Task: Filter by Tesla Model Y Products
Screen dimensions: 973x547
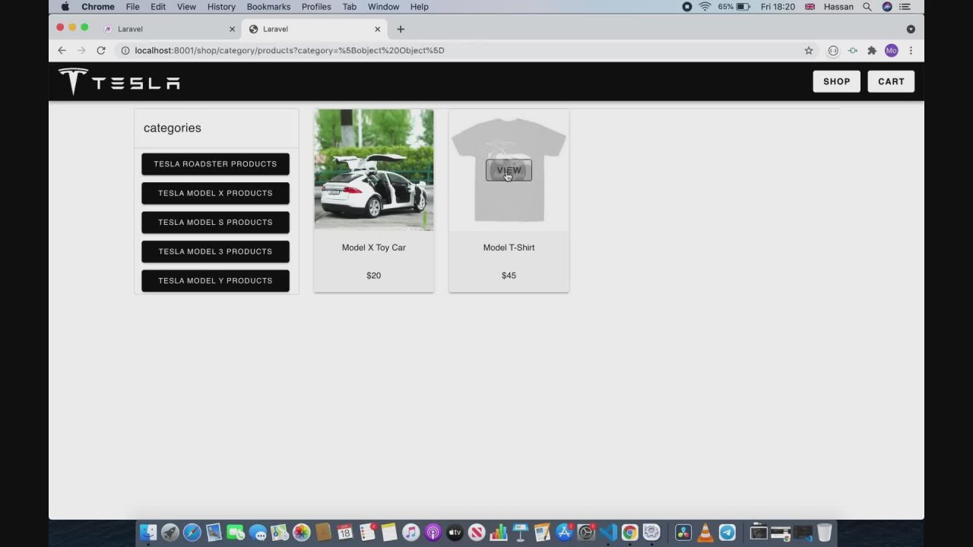Action: click(215, 280)
